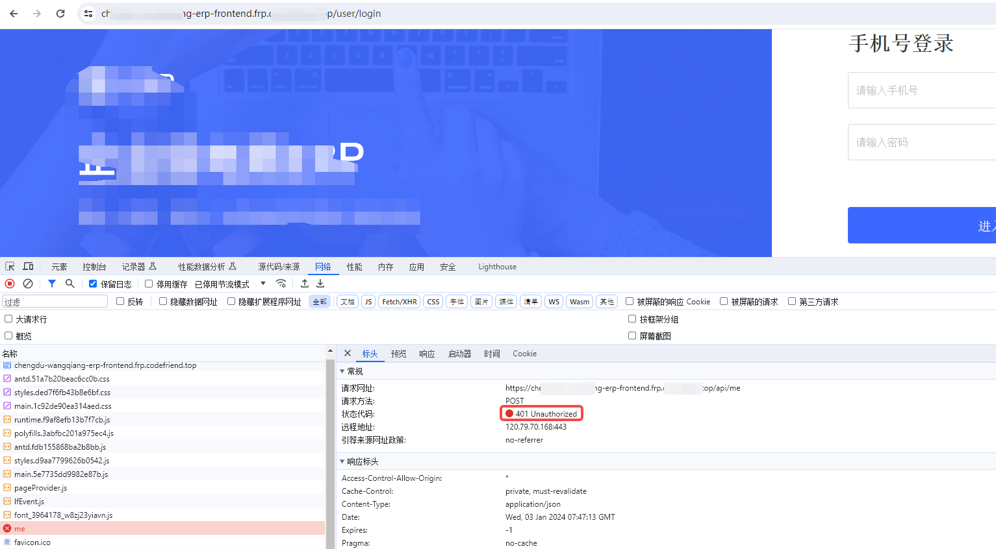Viewport: 996px width, 549px height.
Task: Enable the 停用缓存 checkbox
Action: point(149,284)
